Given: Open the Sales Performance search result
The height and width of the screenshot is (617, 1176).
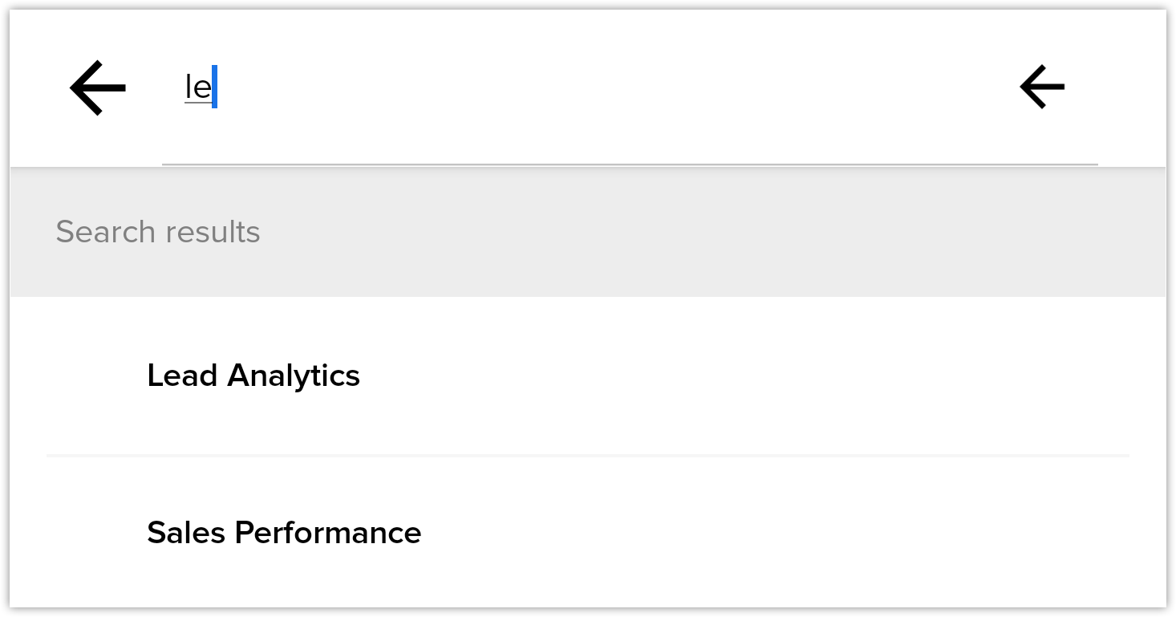Looking at the screenshot, I should click(x=284, y=533).
